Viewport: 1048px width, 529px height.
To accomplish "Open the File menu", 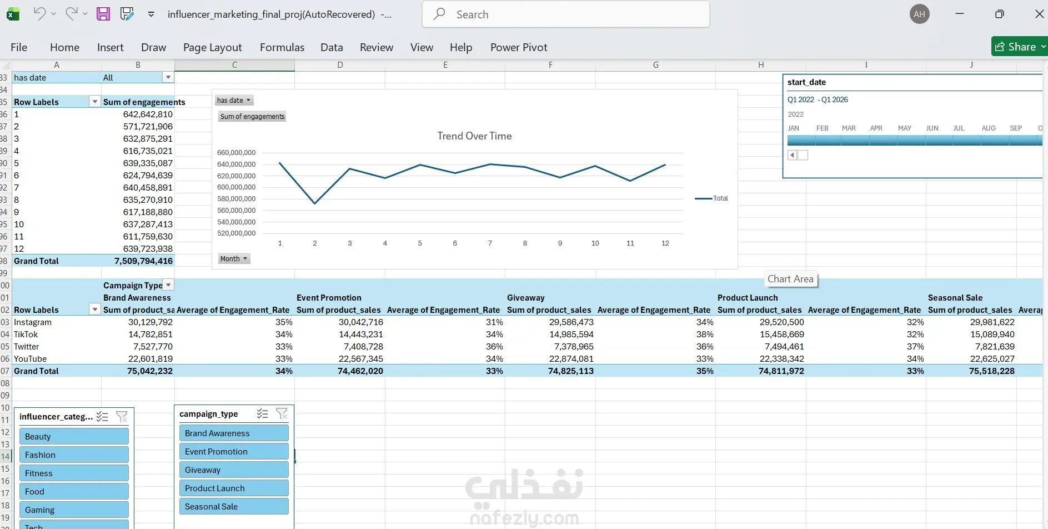I will tap(19, 48).
